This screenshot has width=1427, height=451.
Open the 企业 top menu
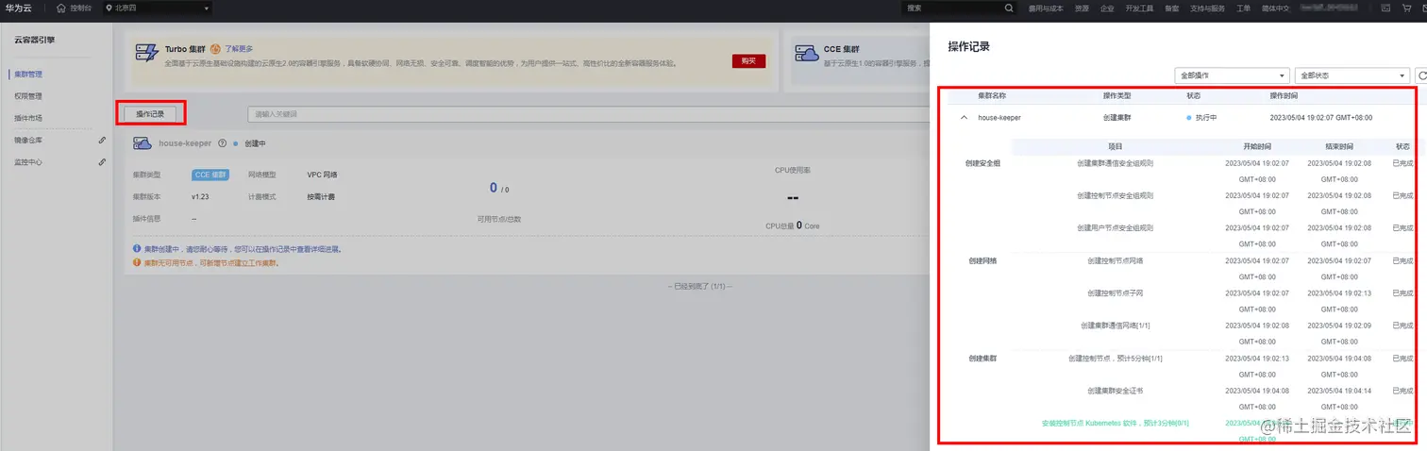[x=1107, y=8]
